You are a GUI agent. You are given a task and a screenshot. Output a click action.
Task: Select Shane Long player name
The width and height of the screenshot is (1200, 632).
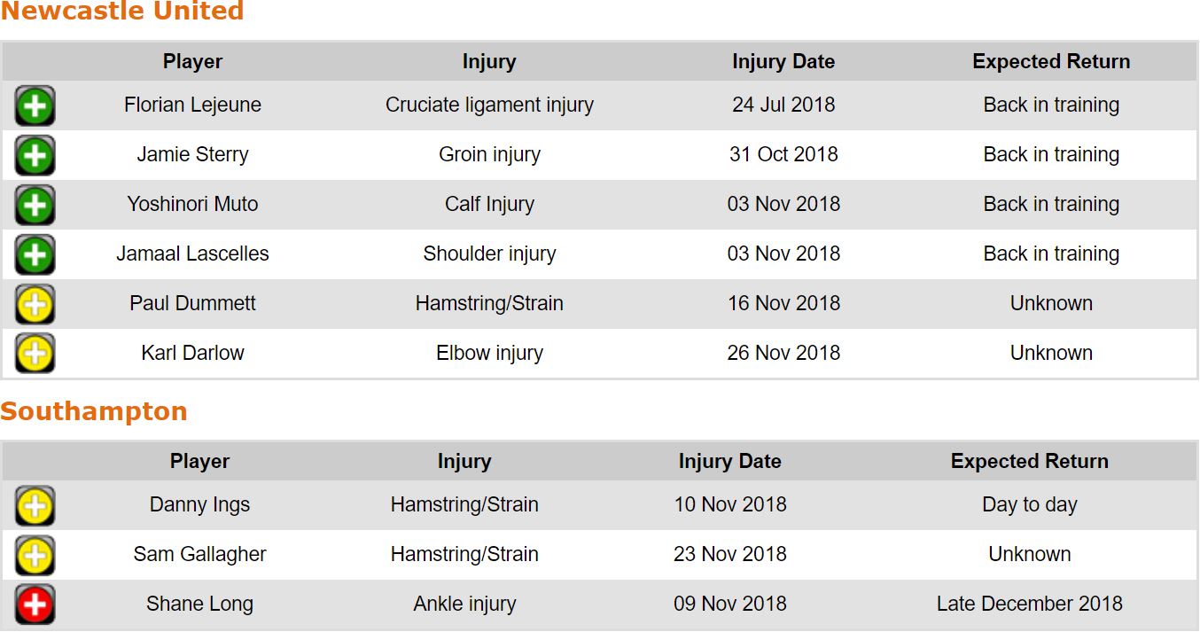click(x=199, y=605)
